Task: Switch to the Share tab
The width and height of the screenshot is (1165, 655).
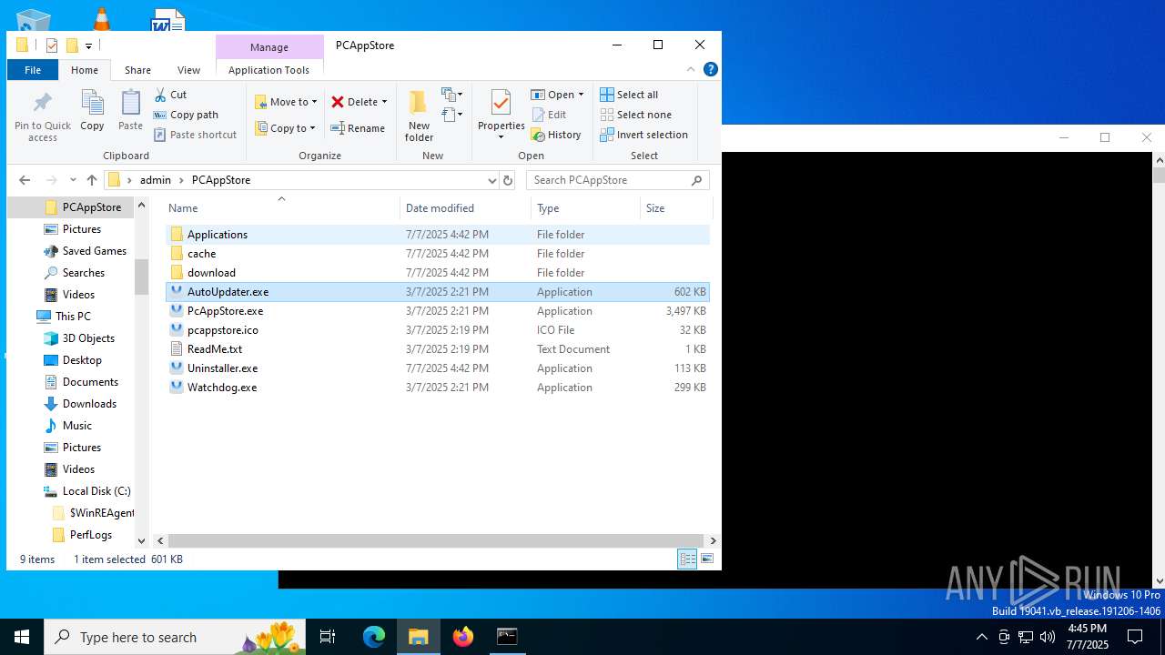Action: (x=137, y=70)
